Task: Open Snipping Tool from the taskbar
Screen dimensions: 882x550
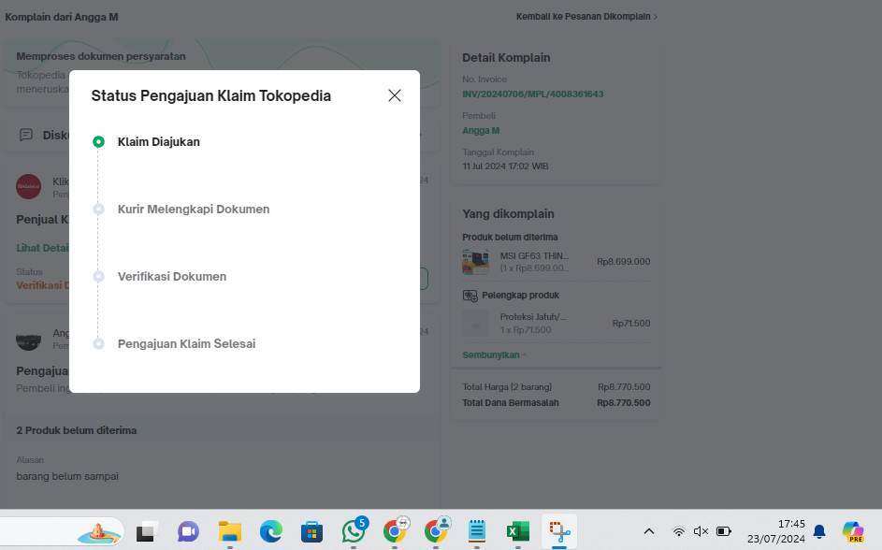Action: click(x=559, y=532)
